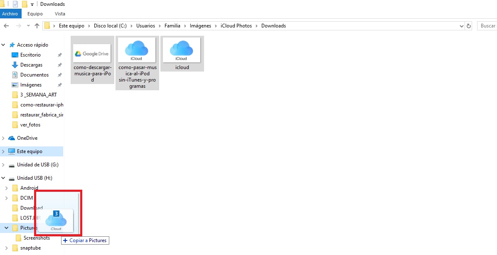The height and width of the screenshot is (255, 497).
Task: Open Documentos in quick access
Action: (x=34, y=75)
